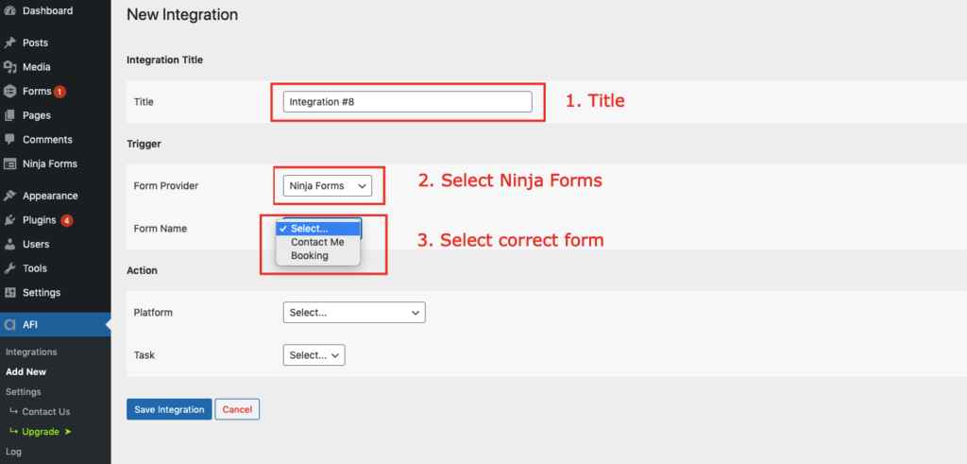Click the AFI logo icon

tap(9, 324)
